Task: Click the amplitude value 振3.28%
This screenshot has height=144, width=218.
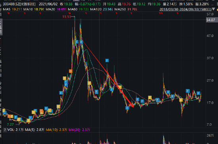Action: [x=202, y=4]
